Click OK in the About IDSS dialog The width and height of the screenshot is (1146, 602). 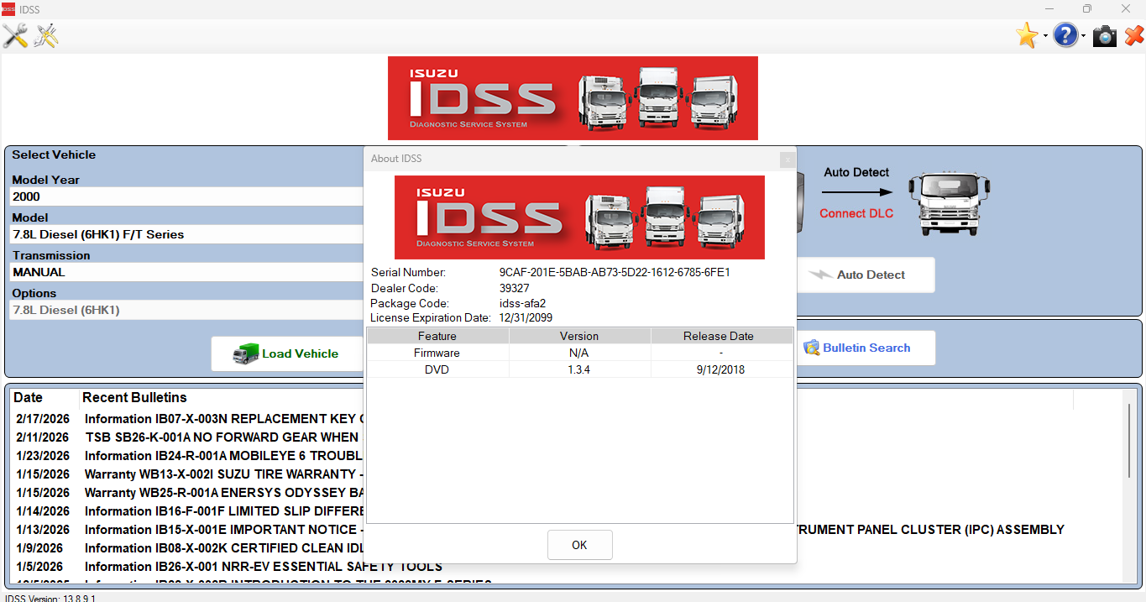point(579,545)
